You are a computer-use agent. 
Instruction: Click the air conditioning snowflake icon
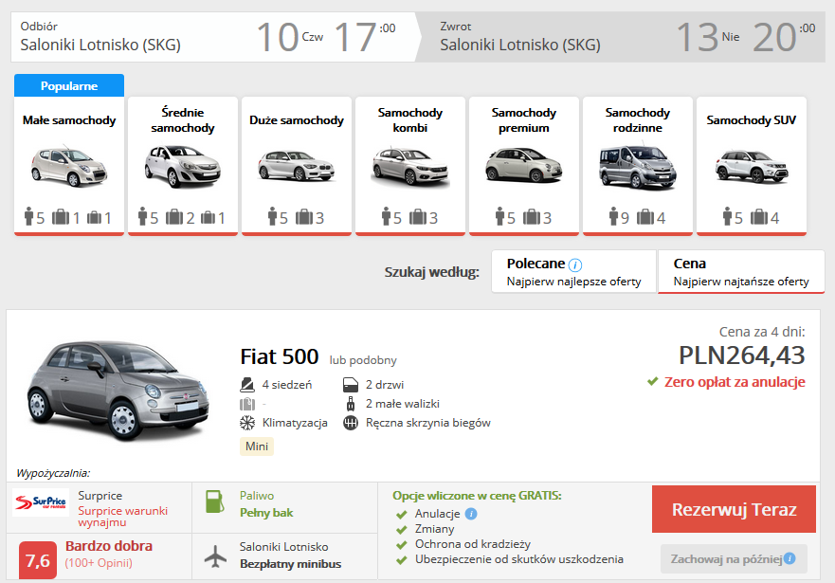[247, 423]
